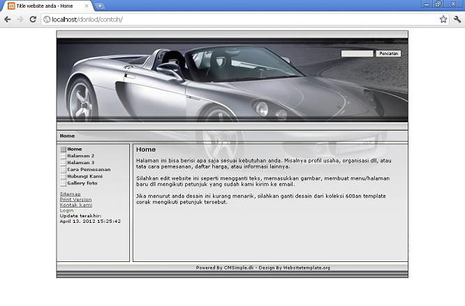The height and width of the screenshot is (306, 465).
Task: Click the browser Forward arrow
Action: pyautogui.click(x=20, y=20)
